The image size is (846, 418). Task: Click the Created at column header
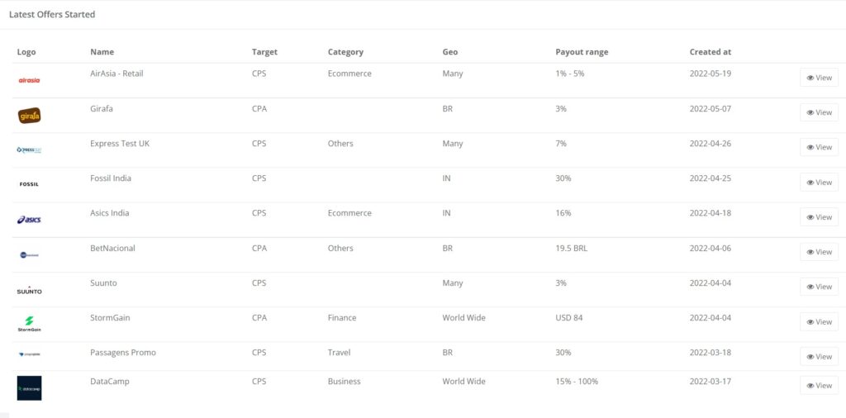(711, 52)
